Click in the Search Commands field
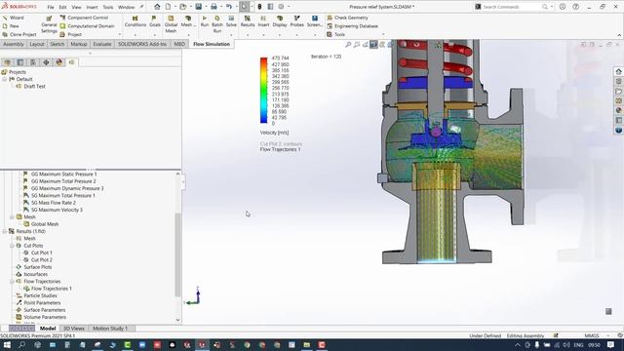 coord(511,7)
